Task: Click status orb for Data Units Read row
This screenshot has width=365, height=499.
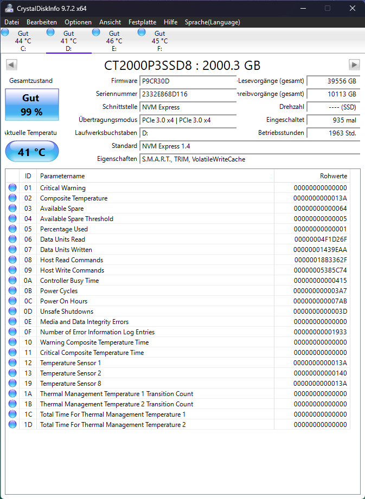Action: [12, 239]
